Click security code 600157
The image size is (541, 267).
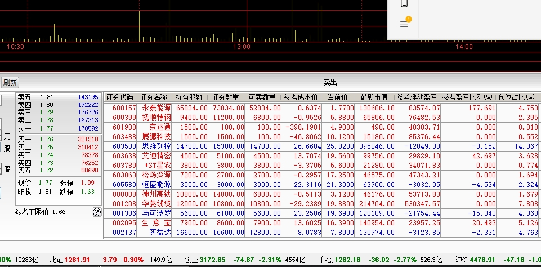[124, 108]
